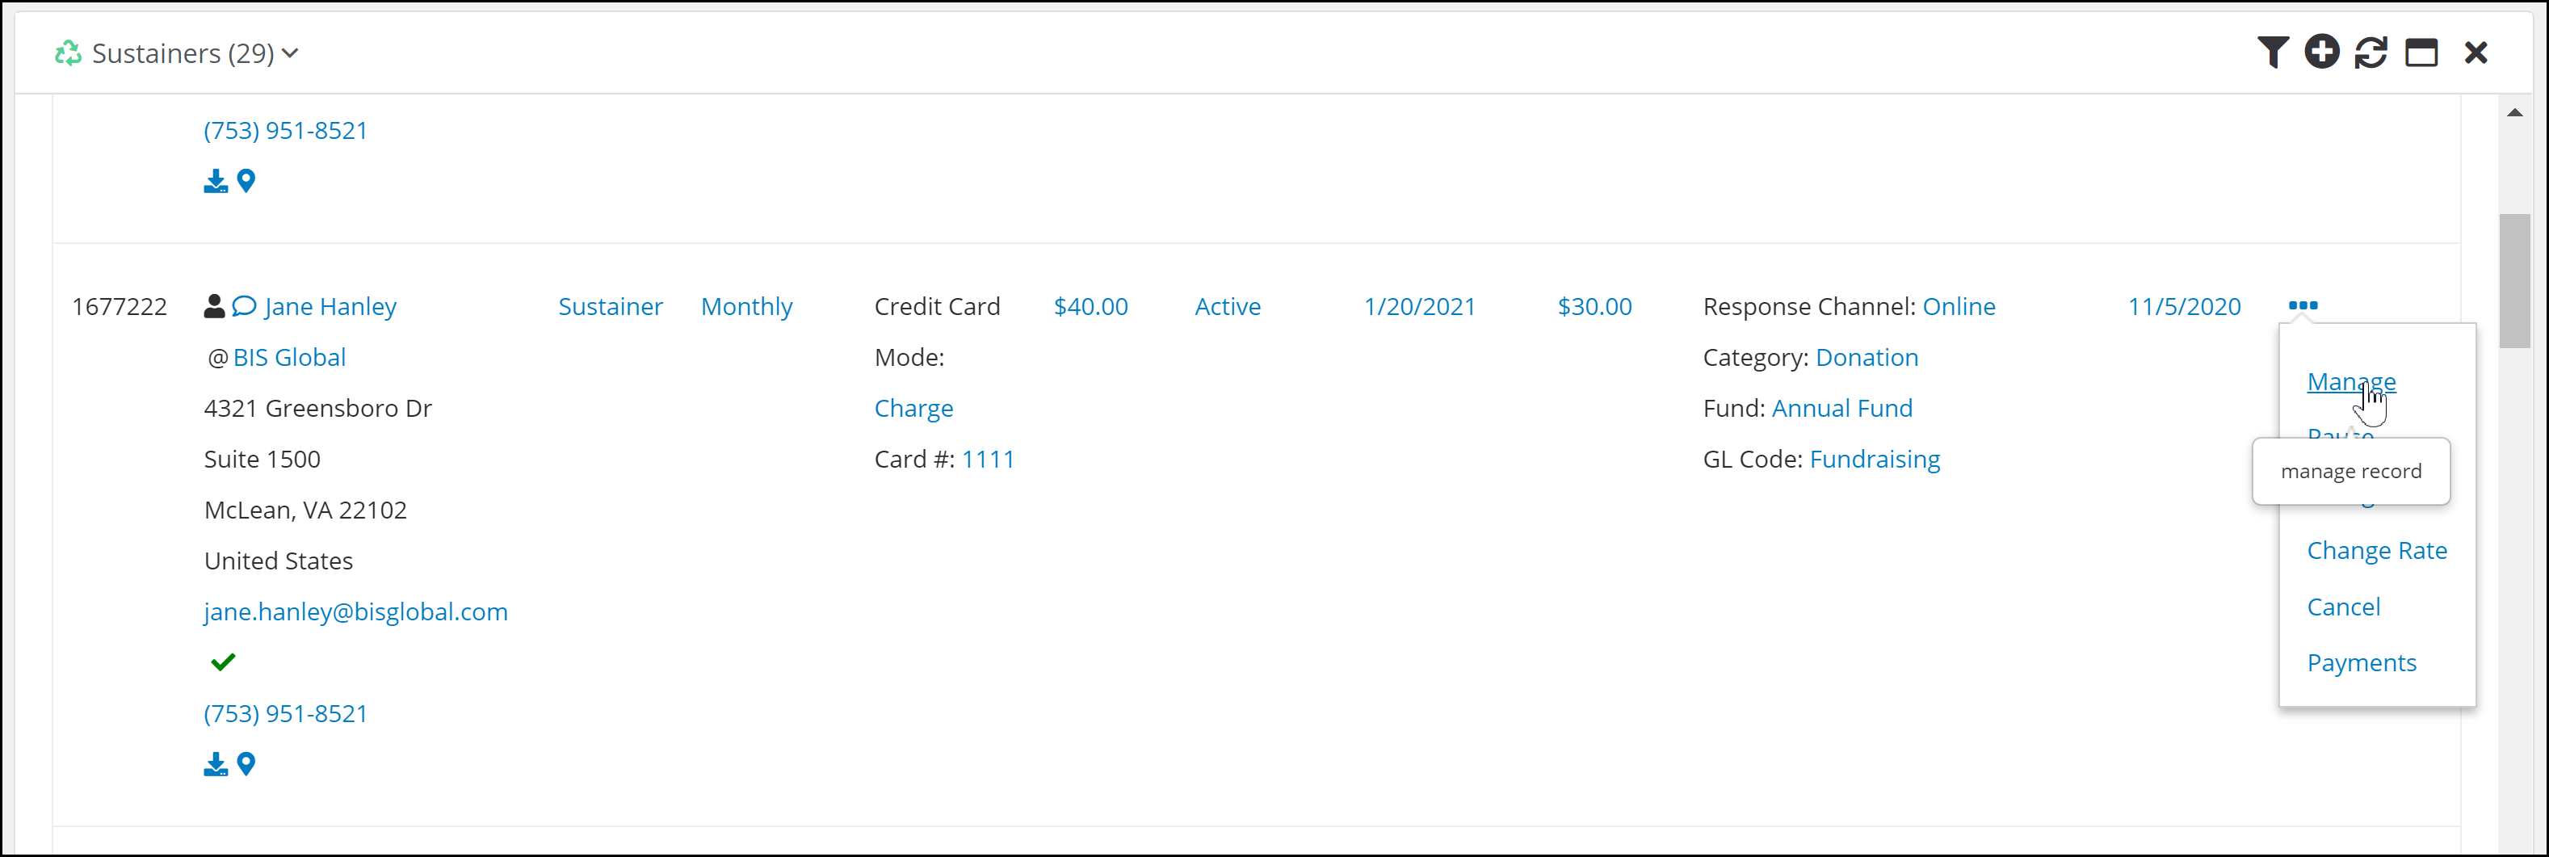Click the Credit Card text
This screenshot has height=857, width=2549.
coord(937,307)
